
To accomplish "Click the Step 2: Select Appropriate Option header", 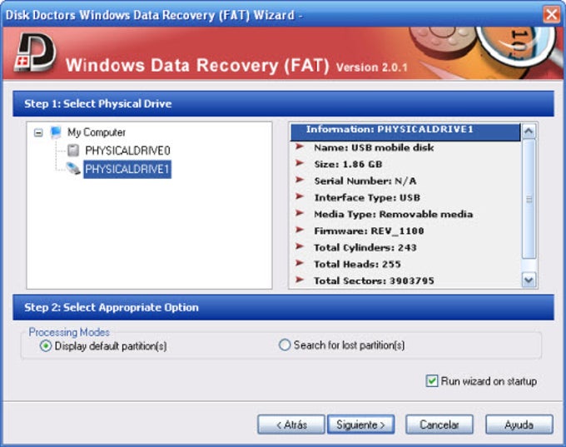I will (283, 307).
